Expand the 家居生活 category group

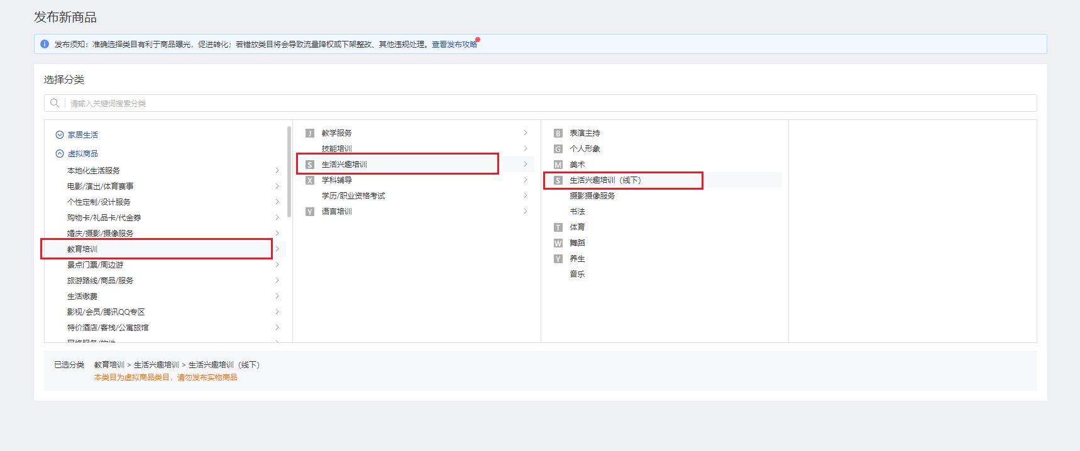pos(60,135)
